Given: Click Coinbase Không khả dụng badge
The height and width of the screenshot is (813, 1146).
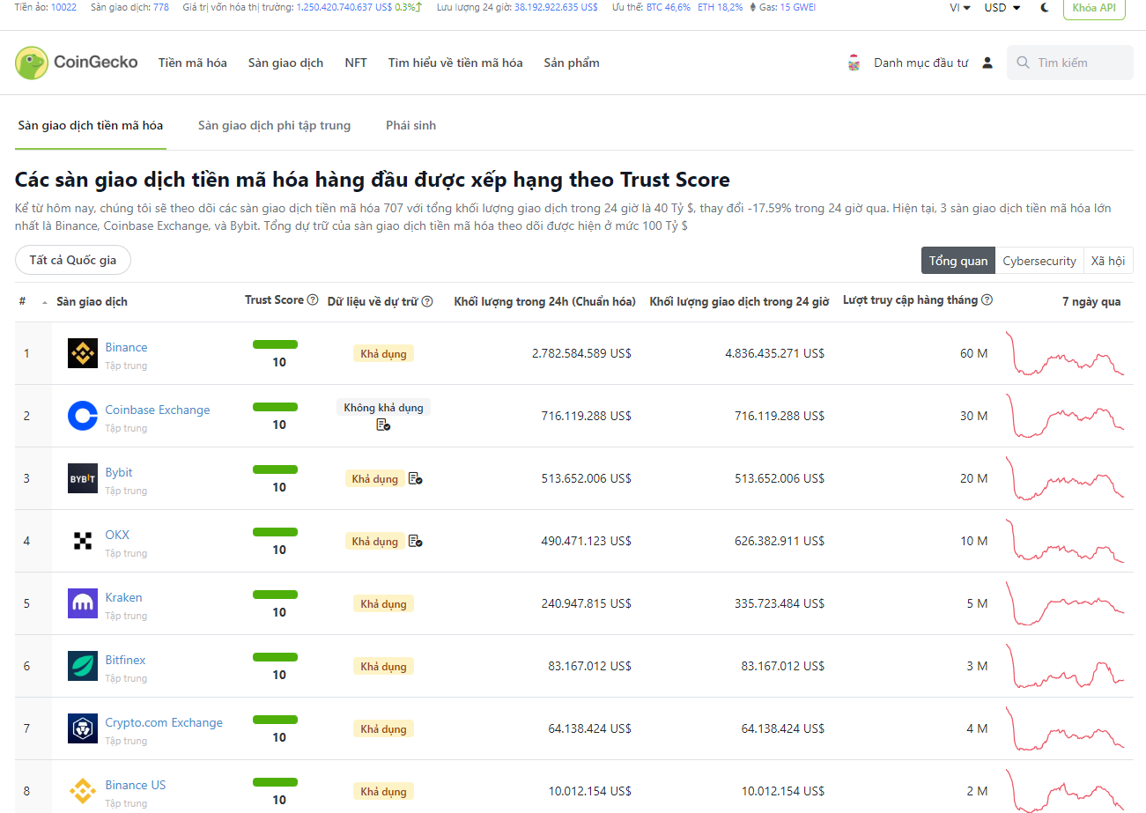Looking at the screenshot, I should [383, 407].
